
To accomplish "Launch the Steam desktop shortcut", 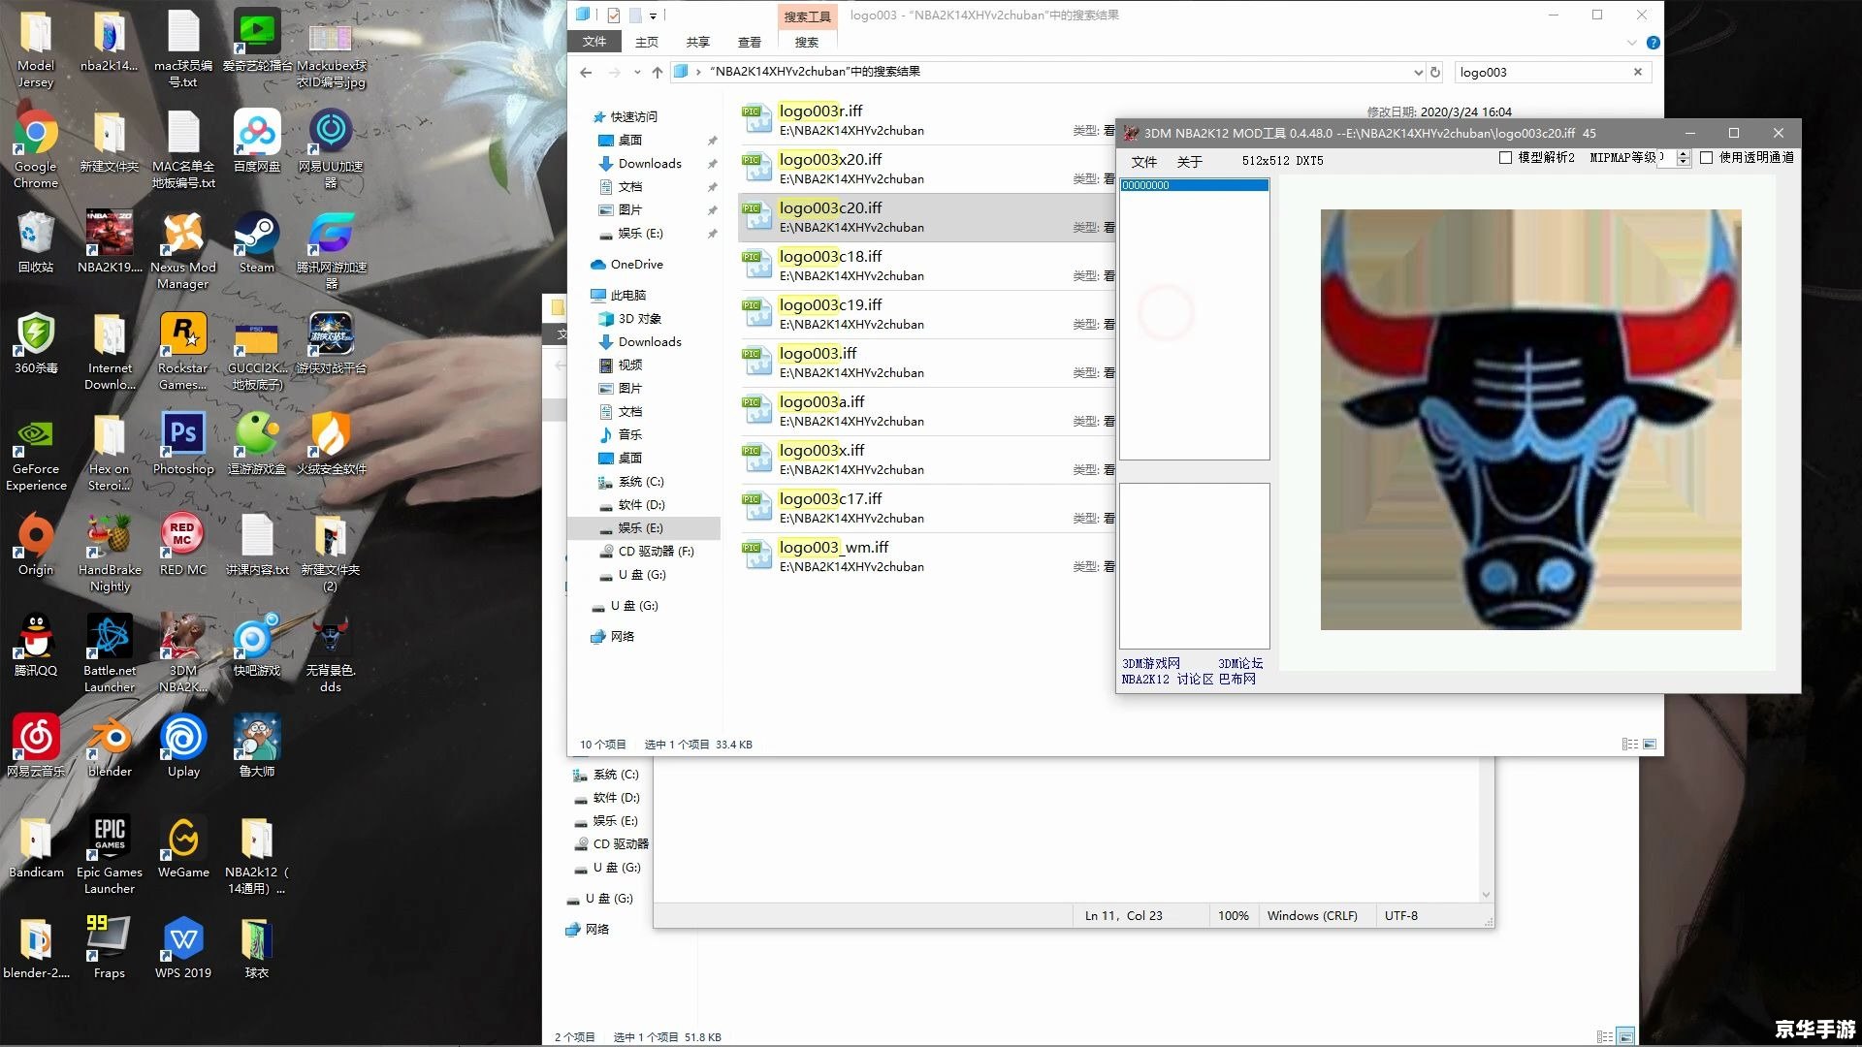I will pos(257,242).
